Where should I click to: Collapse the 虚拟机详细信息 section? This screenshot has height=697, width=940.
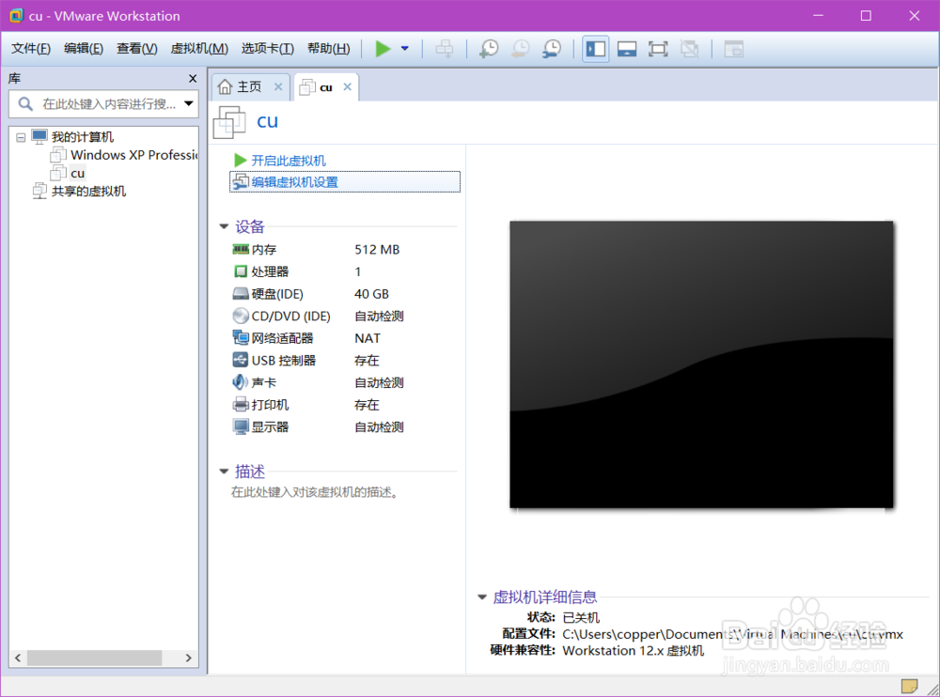(x=482, y=596)
